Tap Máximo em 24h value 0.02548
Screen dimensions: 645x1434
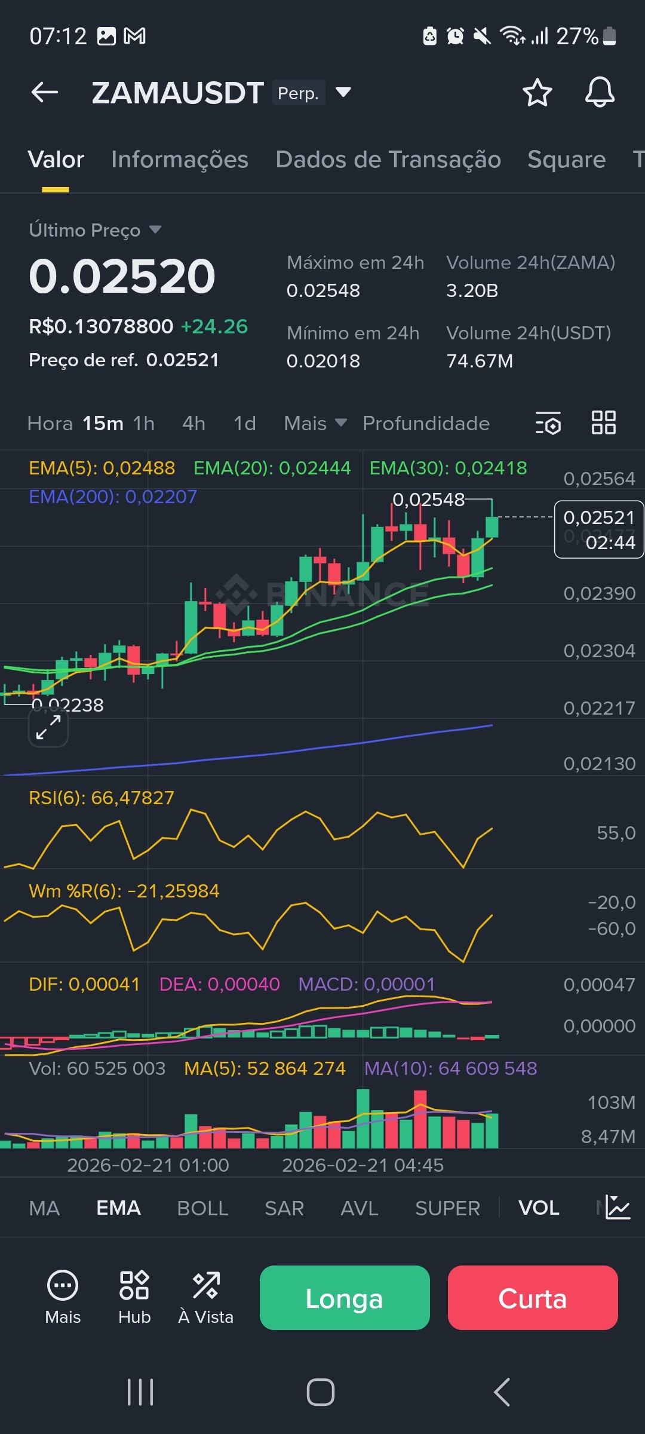(x=324, y=290)
